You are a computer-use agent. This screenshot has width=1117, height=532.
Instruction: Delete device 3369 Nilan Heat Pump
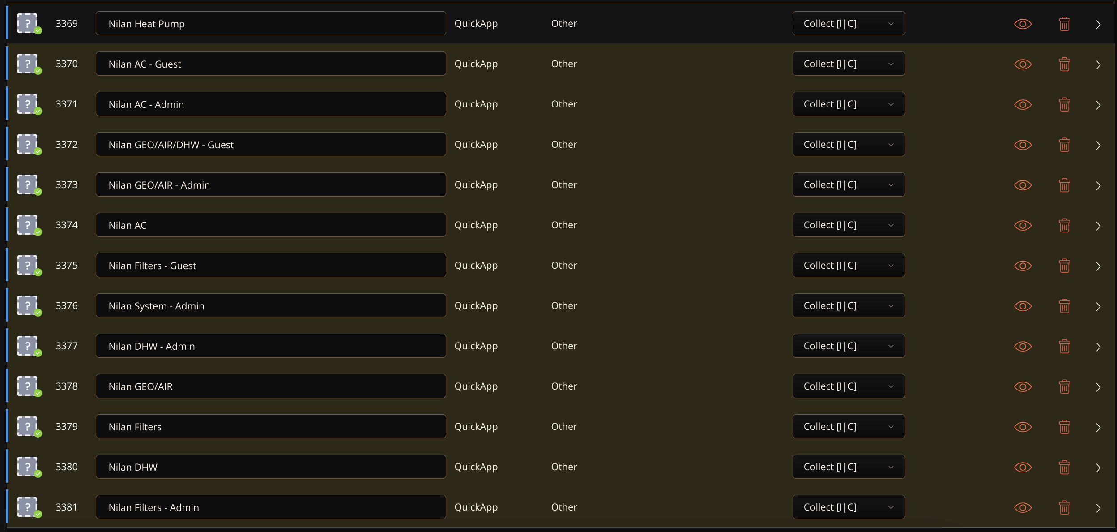[x=1064, y=24]
